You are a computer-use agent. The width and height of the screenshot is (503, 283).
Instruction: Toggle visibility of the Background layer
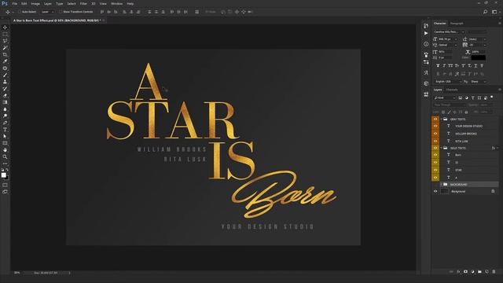pos(435,191)
